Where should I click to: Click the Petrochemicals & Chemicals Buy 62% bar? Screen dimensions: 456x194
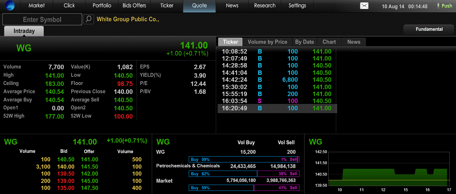pyautogui.click(x=223, y=174)
